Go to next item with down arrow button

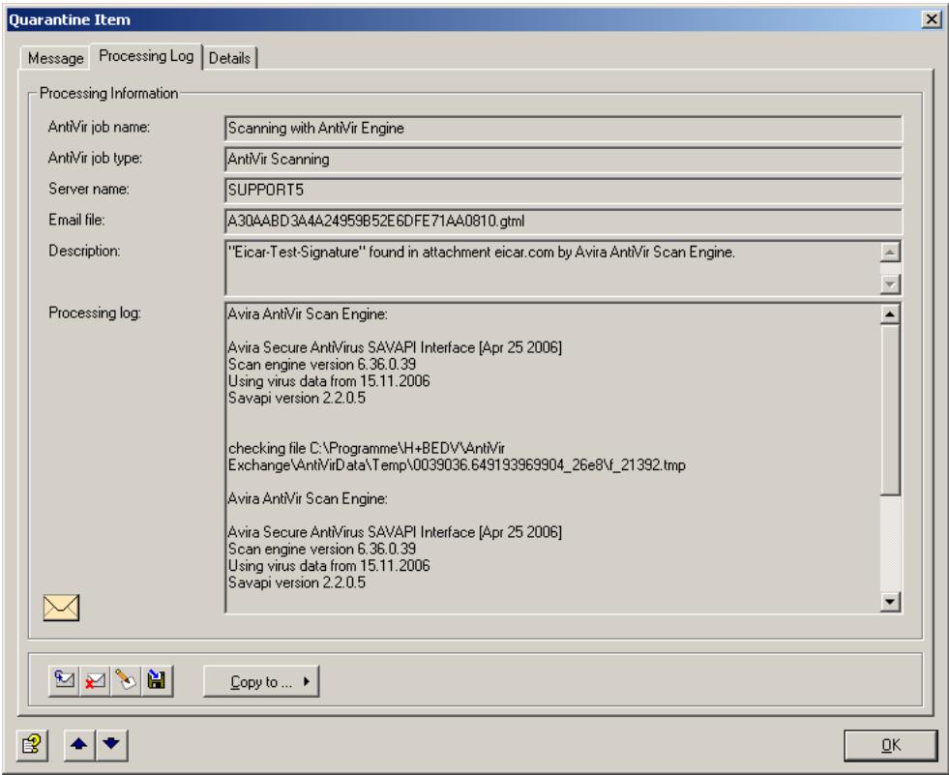coord(111,745)
